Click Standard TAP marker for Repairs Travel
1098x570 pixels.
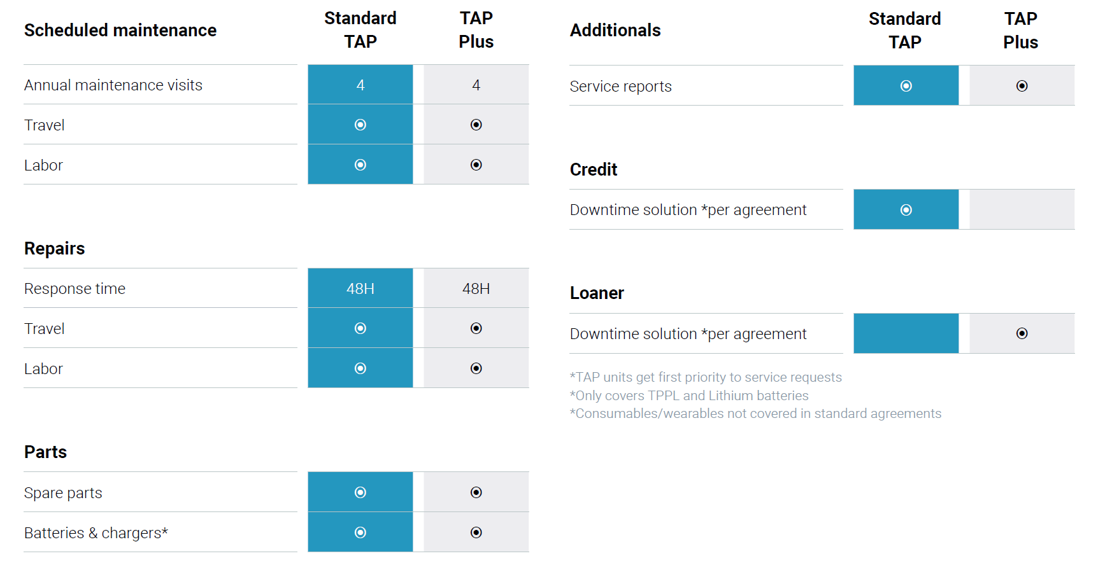360,328
